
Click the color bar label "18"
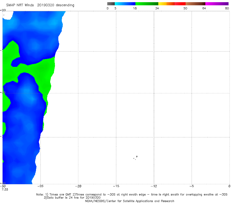(x=135, y=8)
